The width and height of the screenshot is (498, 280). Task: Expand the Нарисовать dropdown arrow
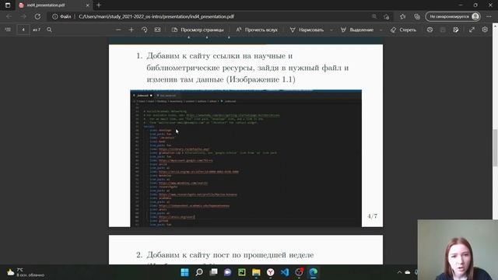coord(331,30)
